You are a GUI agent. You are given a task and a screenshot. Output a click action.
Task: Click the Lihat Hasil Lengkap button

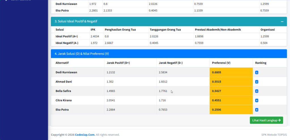point(266,120)
